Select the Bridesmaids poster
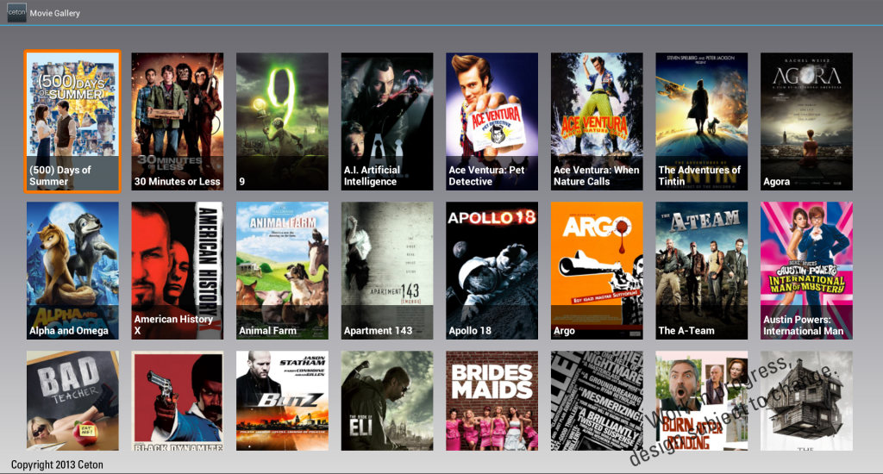The height and width of the screenshot is (474, 883). pyautogui.click(x=492, y=401)
